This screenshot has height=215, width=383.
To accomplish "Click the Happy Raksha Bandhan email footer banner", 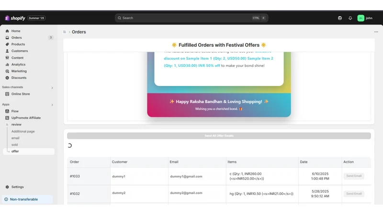I will 219,105.
